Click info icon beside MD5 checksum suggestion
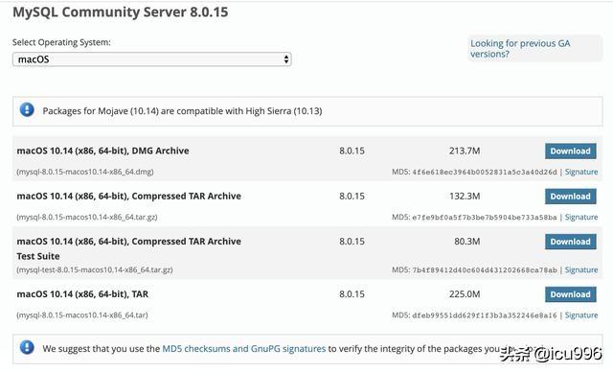The height and width of the screenshot is (373, 613). [27, 347]
